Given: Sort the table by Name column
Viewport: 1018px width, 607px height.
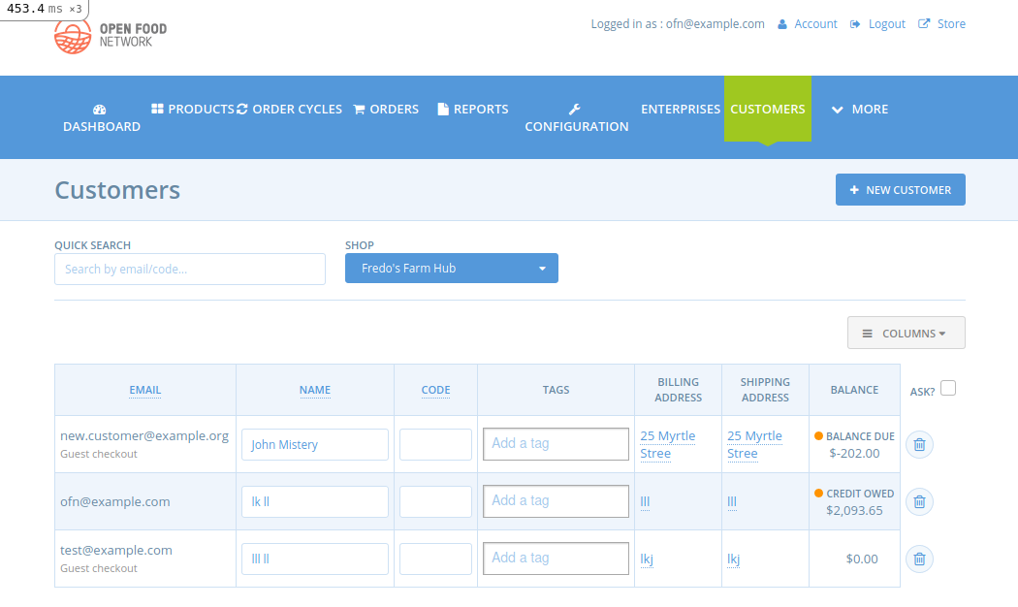Looking at the screenshot, I should [x=315, y=390].
